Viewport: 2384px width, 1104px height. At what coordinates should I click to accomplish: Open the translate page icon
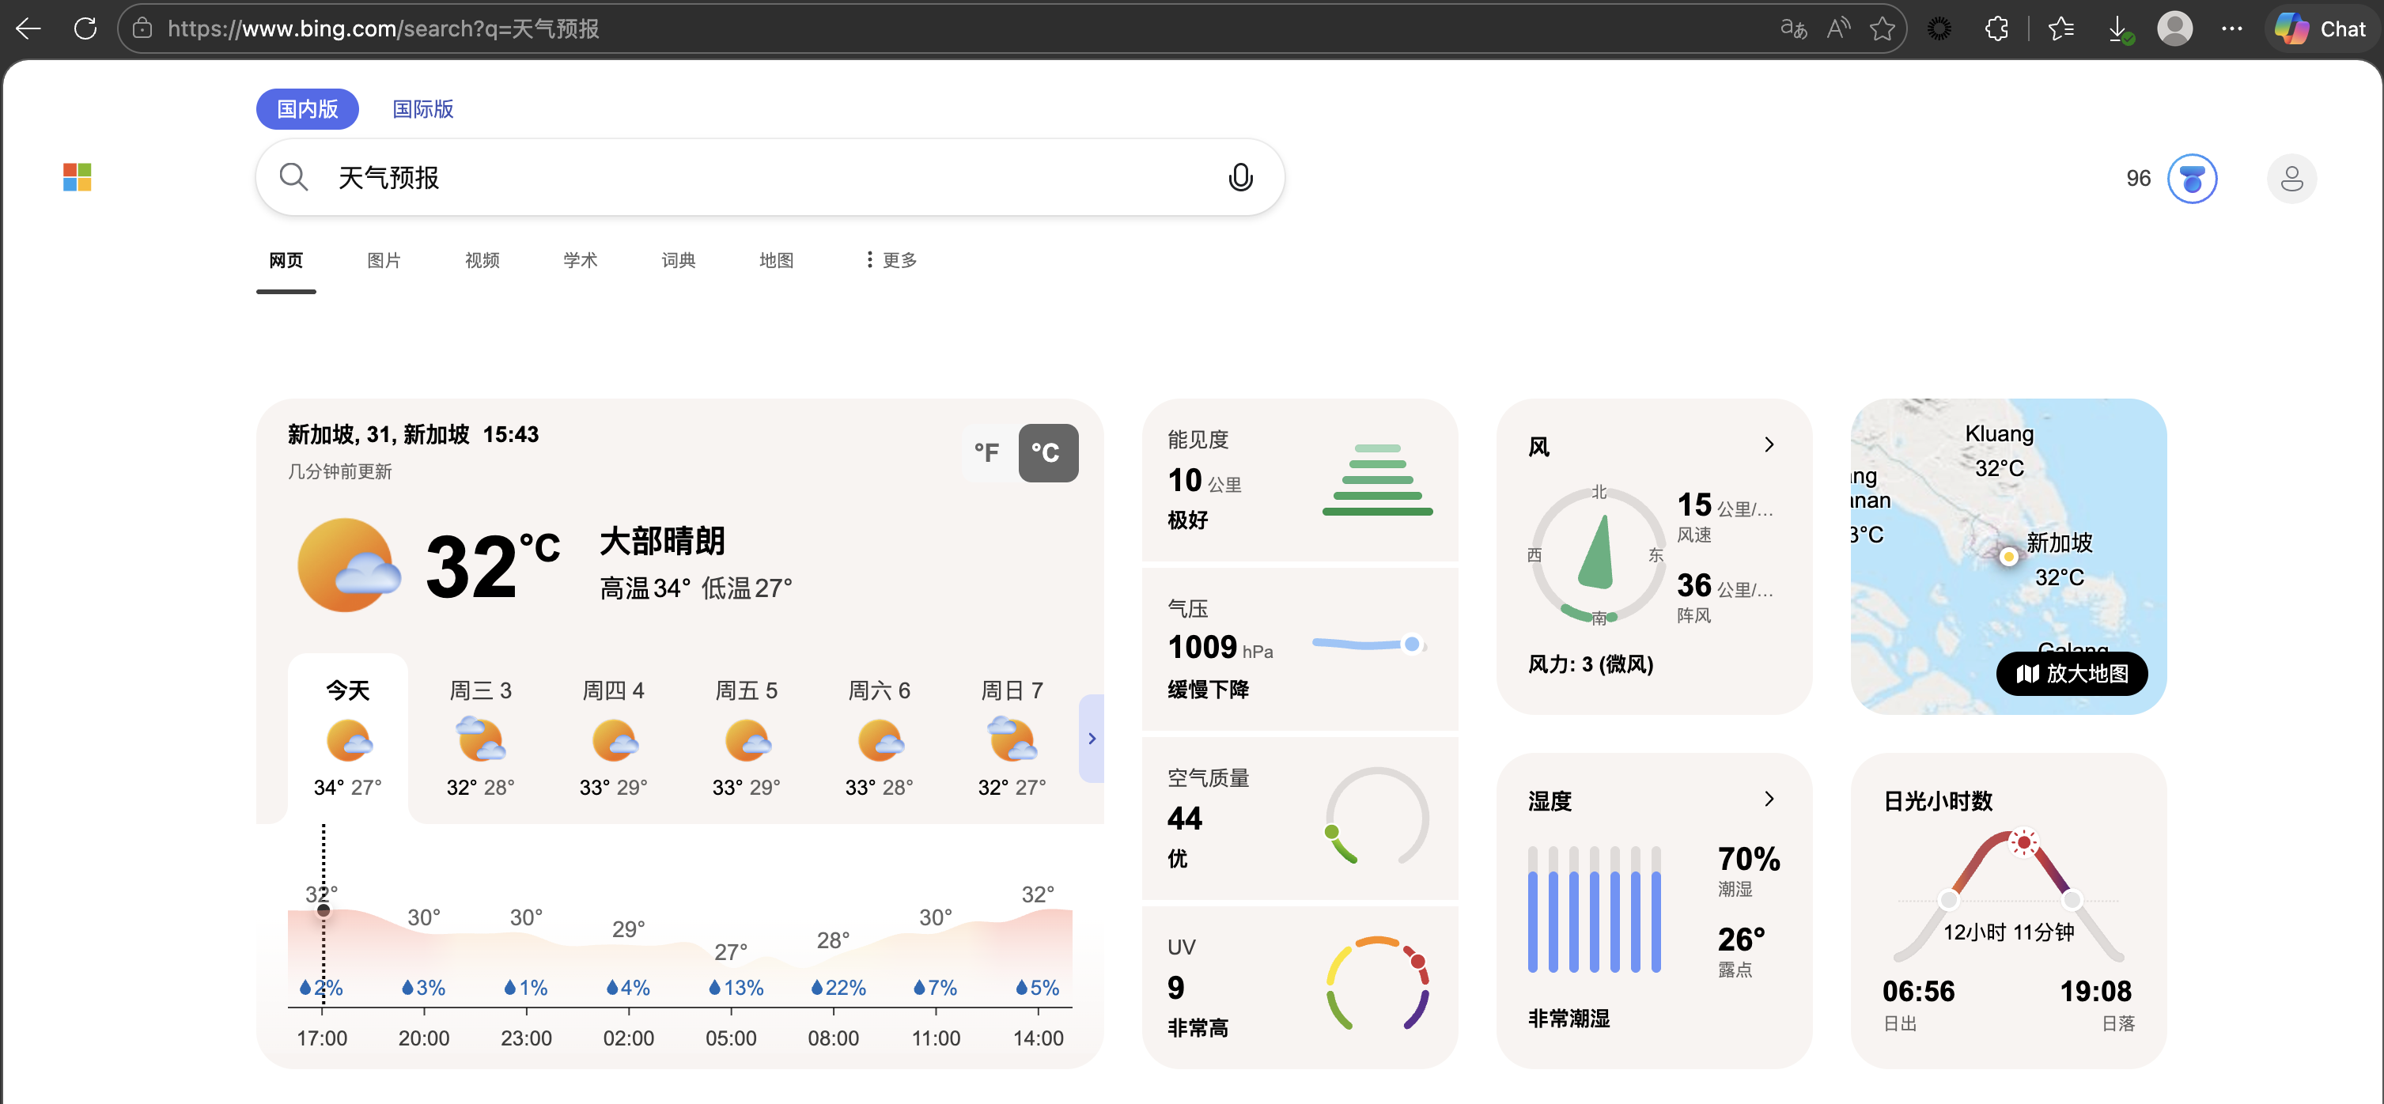coord(1794,28)
